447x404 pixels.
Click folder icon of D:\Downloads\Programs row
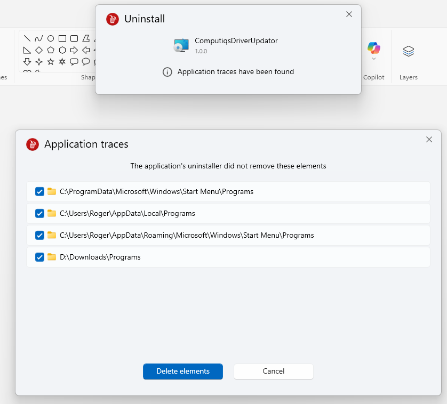point(52,257)
